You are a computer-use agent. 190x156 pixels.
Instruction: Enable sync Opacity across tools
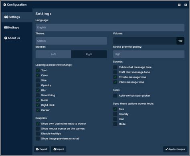(115, 114)
